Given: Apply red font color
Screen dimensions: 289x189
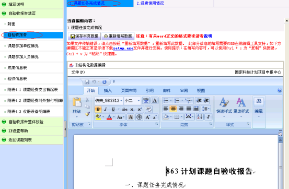Looking at the screenshot, I should pos(109,117).
